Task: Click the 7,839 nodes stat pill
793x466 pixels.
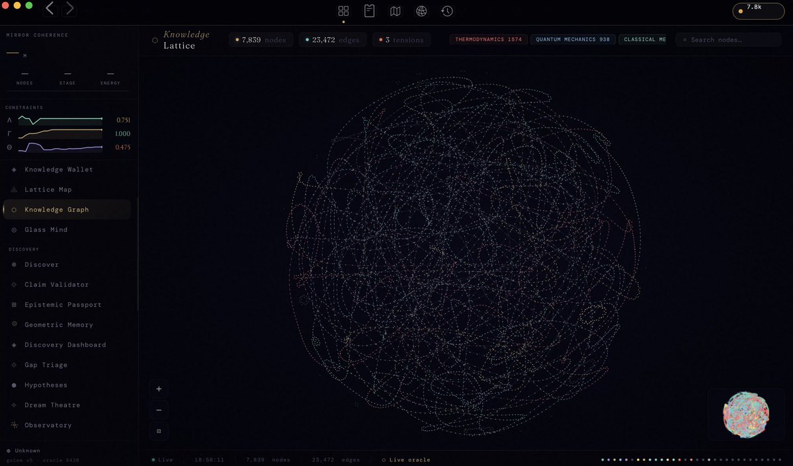Action: (x=261, y=40)
